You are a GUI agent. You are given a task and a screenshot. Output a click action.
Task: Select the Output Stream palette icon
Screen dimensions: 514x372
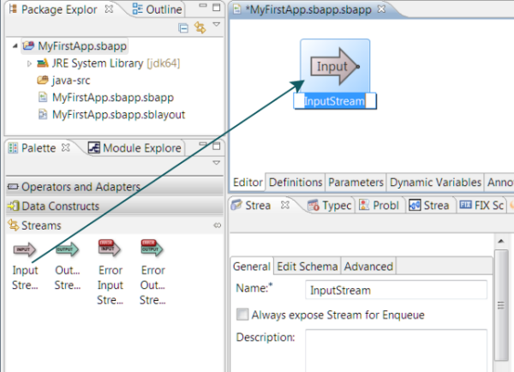(x=67, y=249)
